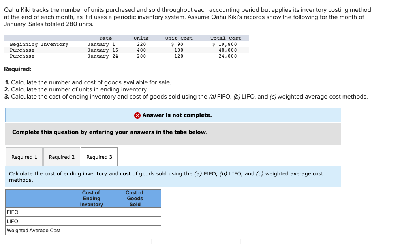The image size is (400, 244).
Task: Click the 'Date' column header
Action: pos(105,38)
